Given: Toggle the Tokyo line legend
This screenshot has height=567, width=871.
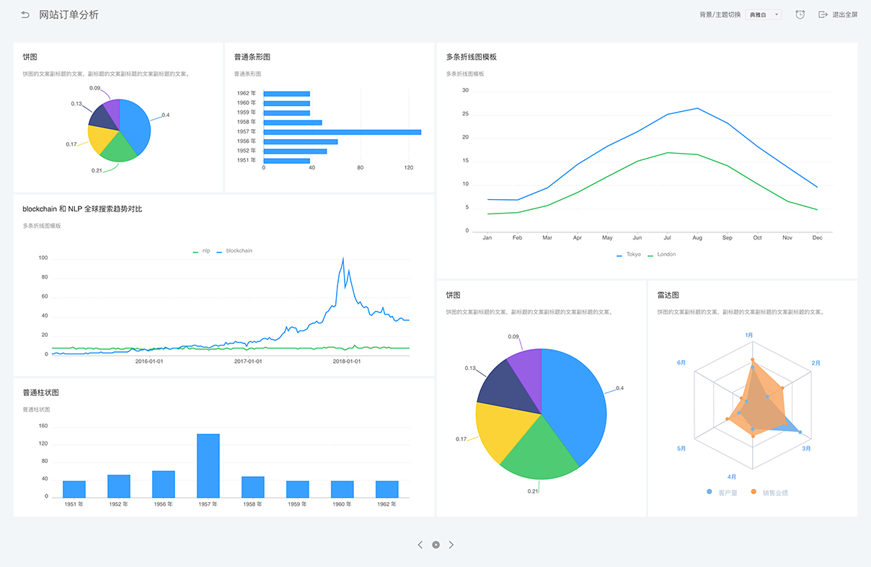Looking at the screenshot, I should (x=628, y=255).
